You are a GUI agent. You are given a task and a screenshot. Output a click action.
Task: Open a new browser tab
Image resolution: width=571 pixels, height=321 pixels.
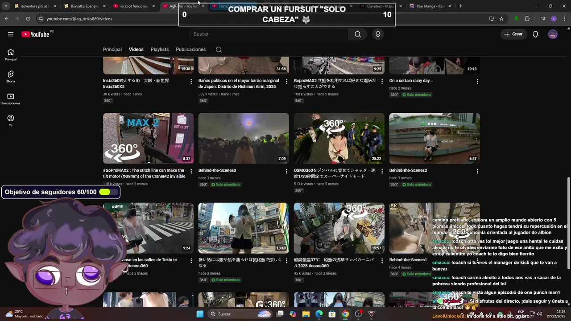460,6
